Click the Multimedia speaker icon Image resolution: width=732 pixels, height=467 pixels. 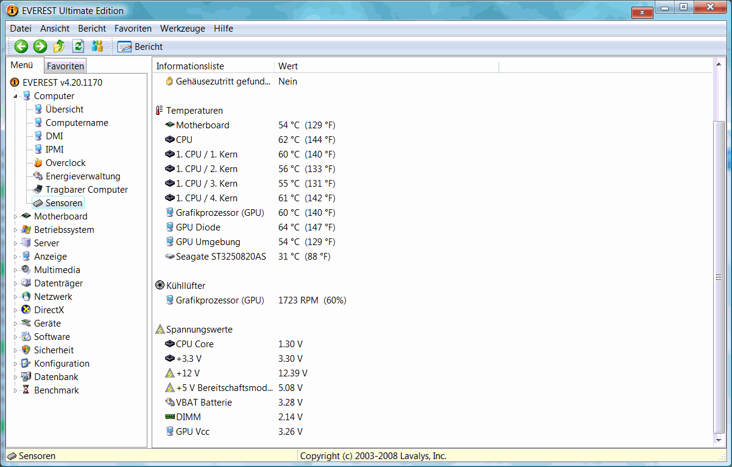tap(26, 270)
